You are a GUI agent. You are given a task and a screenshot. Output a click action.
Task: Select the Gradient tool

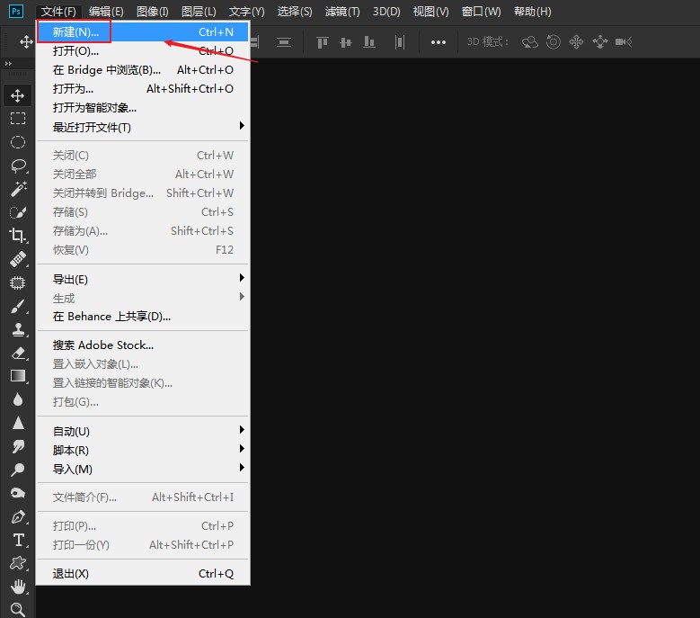18,376
